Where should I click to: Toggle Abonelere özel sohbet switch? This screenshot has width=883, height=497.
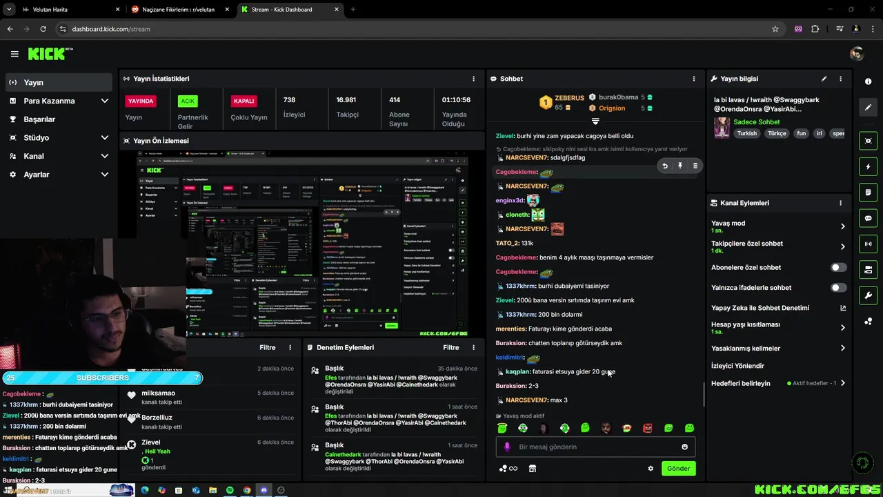click(x=838, y=267)
